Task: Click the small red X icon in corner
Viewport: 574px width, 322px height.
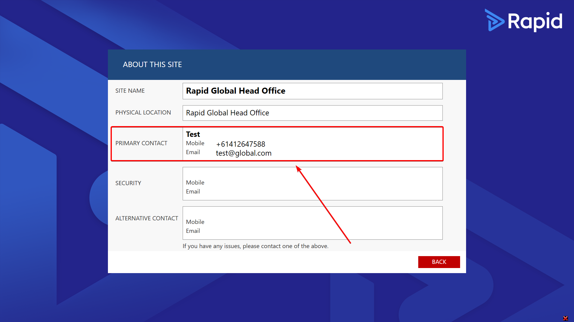Action: point(565,318)
